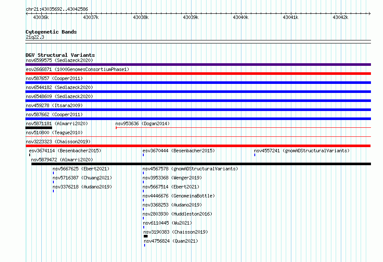Viewport: 383px width, 262px height.
Task: Click nsv587662 (Cooper2011) variant label
Action: tap(54, 114)
